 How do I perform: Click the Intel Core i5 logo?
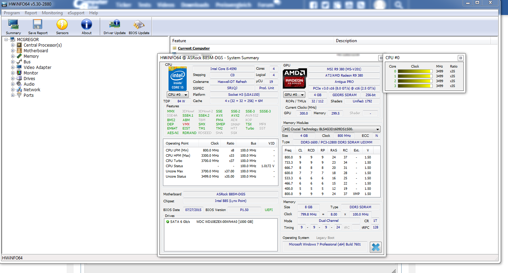coord(178,79)
